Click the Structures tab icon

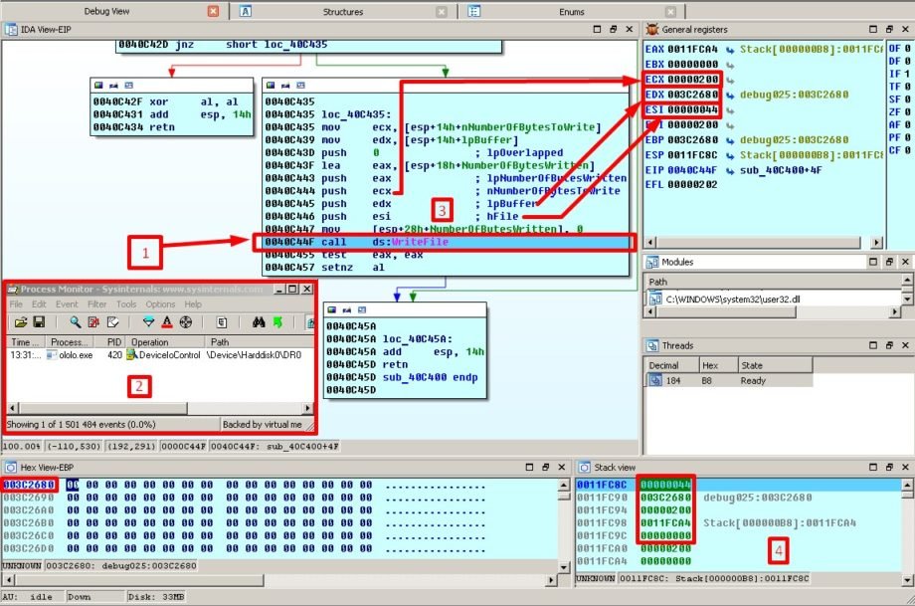pos(246,11)
